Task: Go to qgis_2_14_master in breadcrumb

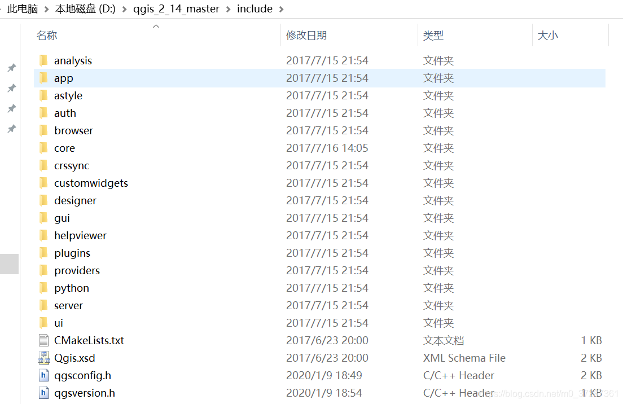Action: [176, 8]
